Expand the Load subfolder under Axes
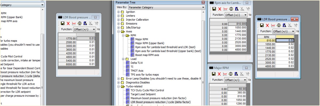 (x=123, y=59)
